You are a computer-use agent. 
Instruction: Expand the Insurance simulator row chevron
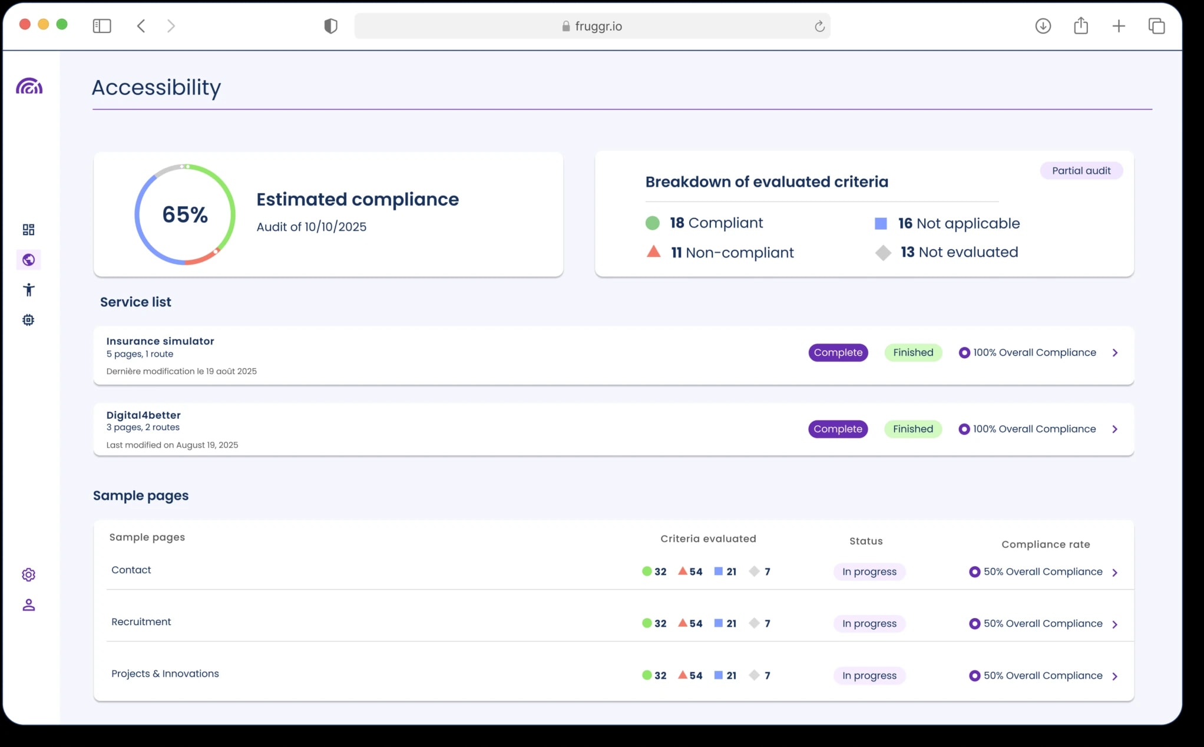coord(1115,353)
